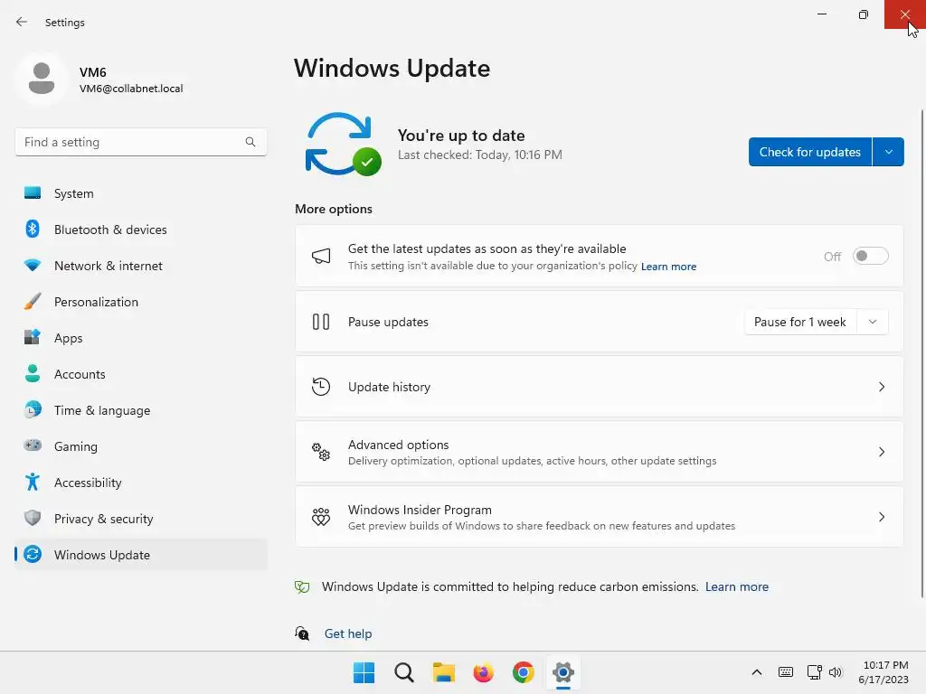Open the touch keyboard tray icon

click(x=786, y=672)
